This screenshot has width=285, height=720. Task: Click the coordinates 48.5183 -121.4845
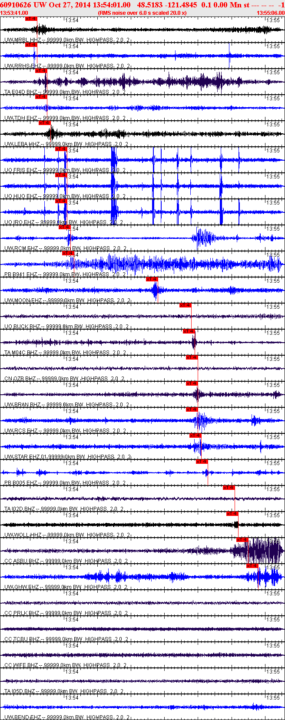click(x=167, y=5)
